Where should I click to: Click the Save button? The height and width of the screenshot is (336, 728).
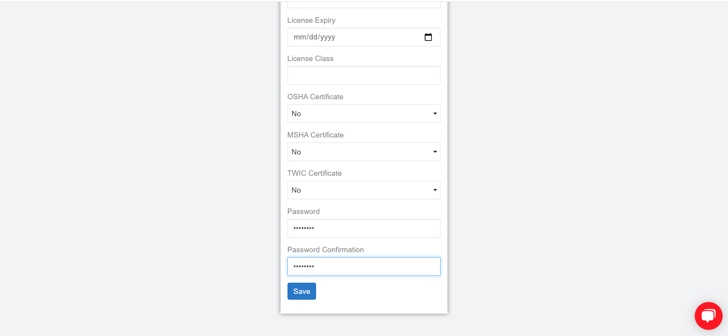[301, 291]
